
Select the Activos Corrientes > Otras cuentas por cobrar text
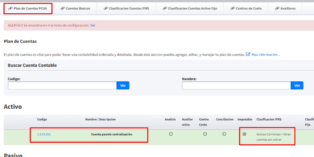pos(273,137)
